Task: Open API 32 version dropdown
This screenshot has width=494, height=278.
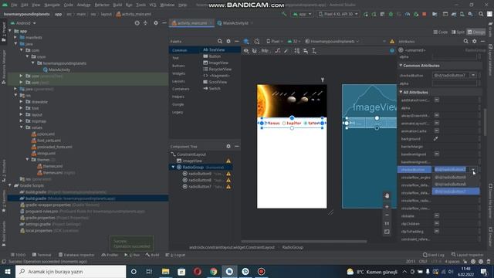Action: 294,41
